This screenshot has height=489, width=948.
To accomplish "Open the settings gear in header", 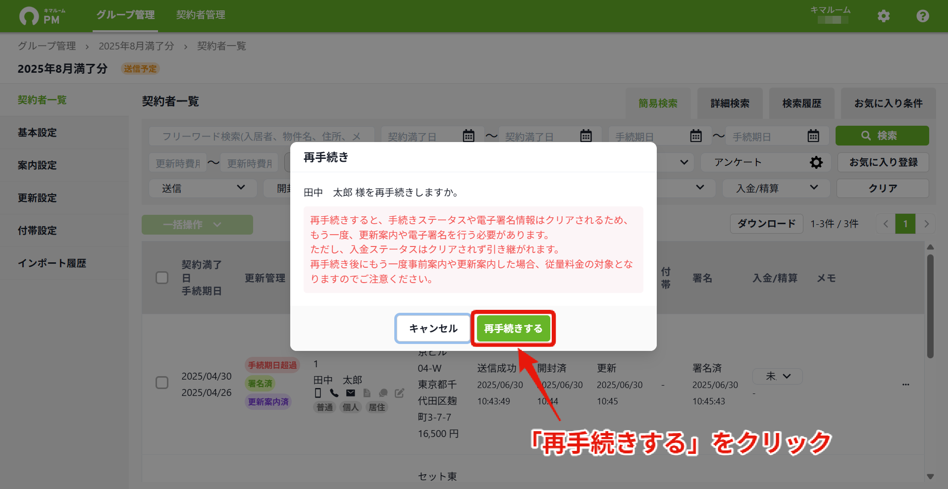I will [x=884, y=16].
